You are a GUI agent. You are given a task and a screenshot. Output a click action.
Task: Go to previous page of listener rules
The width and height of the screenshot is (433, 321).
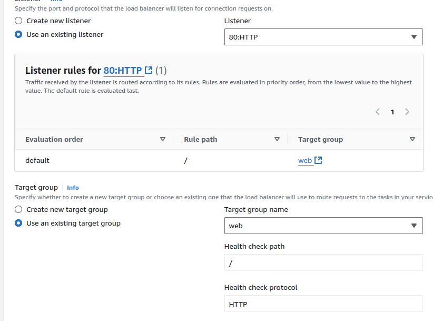click(x=378, y=112)
